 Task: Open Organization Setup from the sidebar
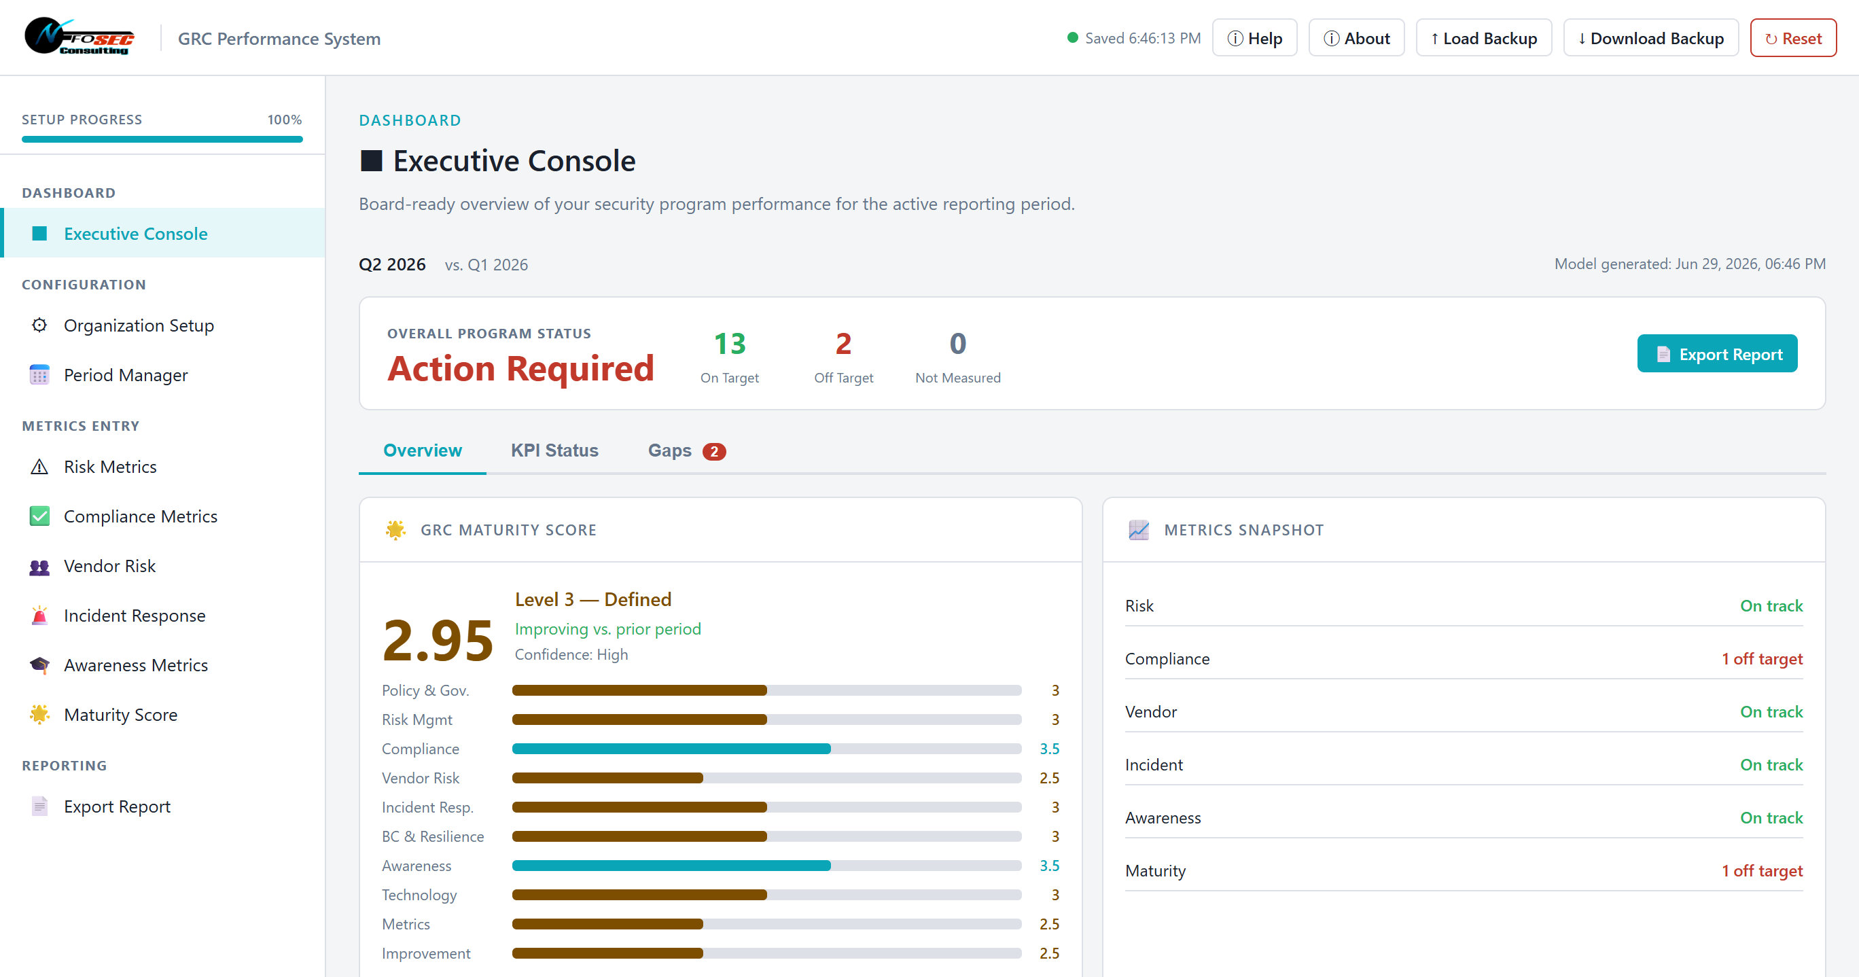point(163,325)
